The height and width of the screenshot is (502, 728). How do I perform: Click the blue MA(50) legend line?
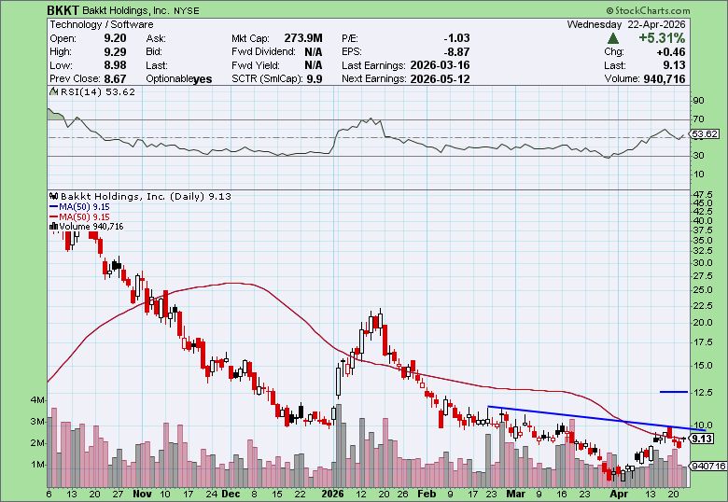point(53,206)
